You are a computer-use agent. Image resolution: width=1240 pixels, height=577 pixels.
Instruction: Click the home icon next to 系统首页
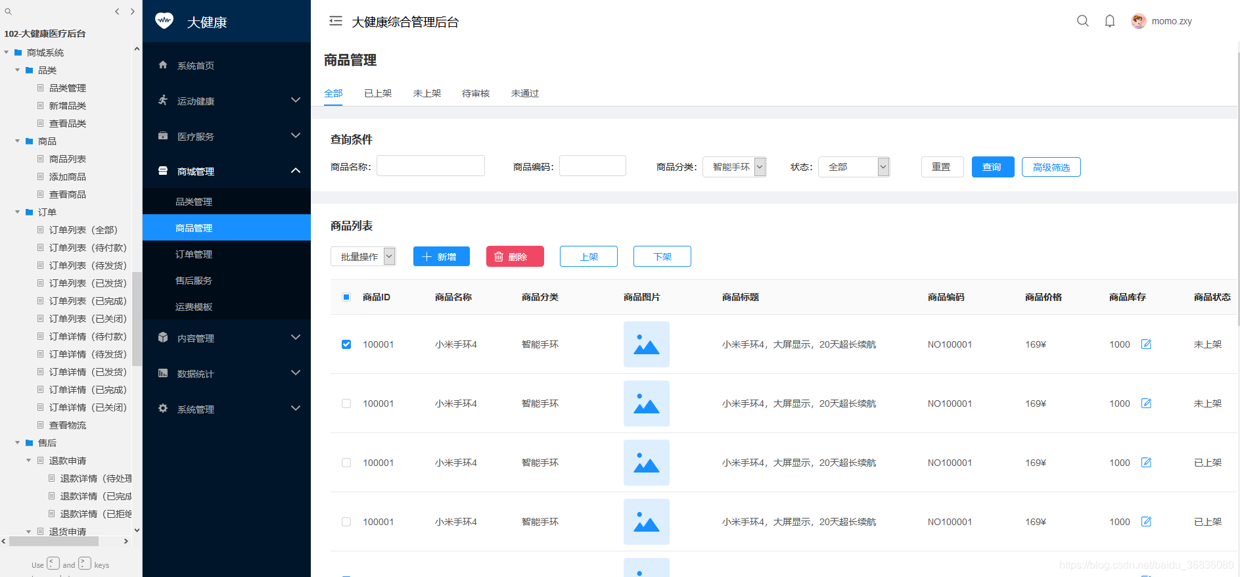pos(163,65)
